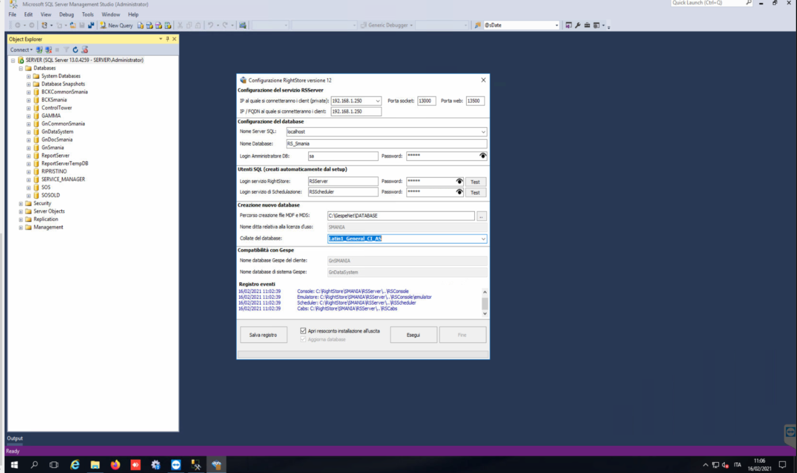Open the 'Nome Server SQL' dropdown

tap(483, 132)
